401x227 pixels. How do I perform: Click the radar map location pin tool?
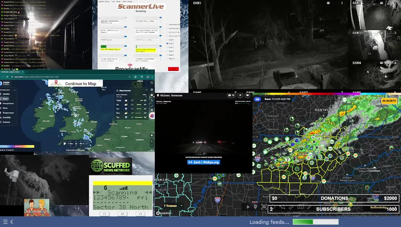pos(255,207)
